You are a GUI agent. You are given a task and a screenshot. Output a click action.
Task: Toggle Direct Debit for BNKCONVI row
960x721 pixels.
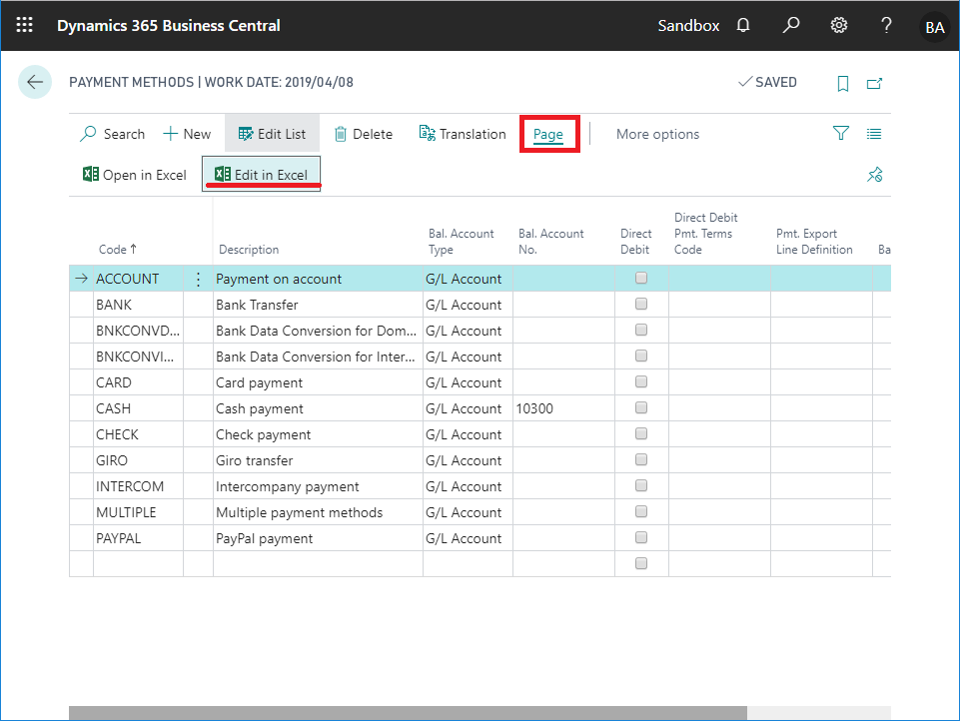pyautogui.click(x=641, y=356)
